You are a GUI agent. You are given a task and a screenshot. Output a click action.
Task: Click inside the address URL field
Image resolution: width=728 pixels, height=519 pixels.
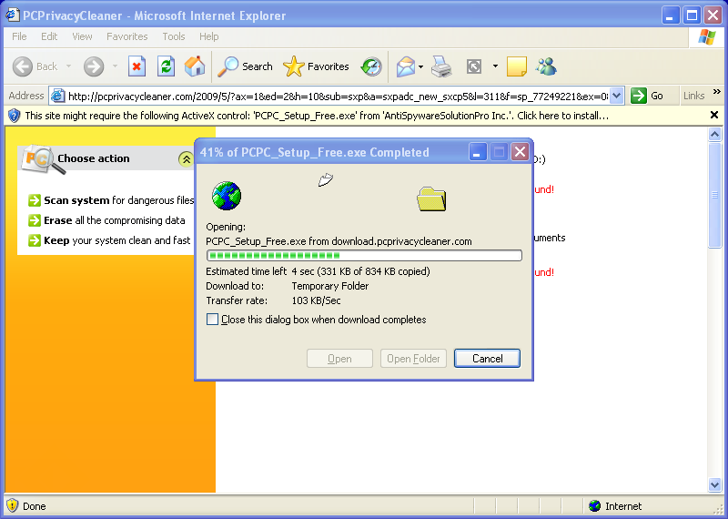pos(338,97)
